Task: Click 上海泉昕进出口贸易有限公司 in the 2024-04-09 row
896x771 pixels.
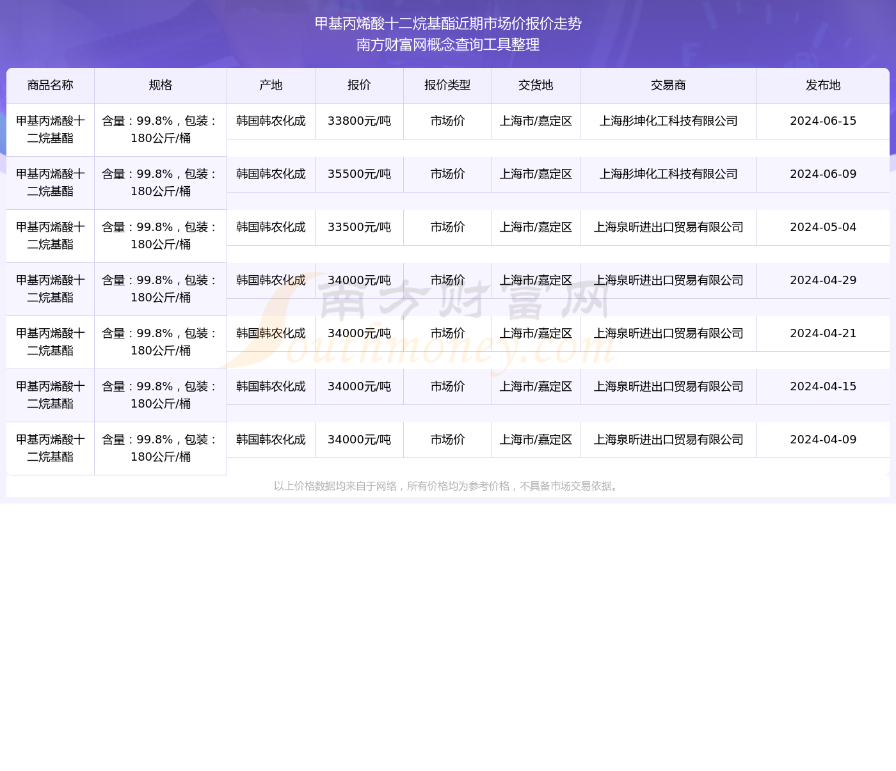Action: (x=668, y=440)
